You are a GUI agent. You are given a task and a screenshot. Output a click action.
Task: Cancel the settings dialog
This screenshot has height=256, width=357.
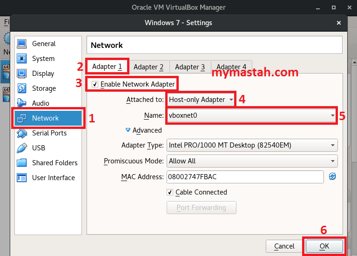284,246
